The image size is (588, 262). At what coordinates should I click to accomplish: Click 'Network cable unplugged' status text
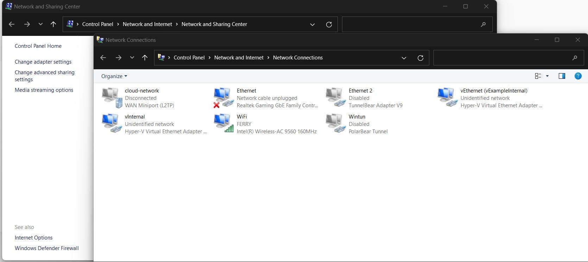pos(267,98)
